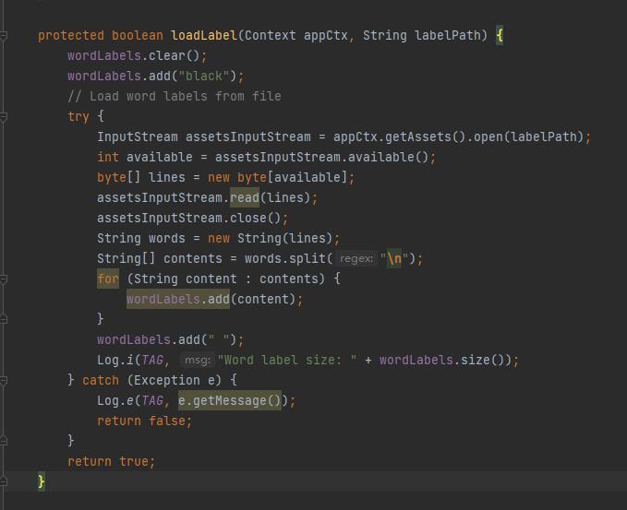Click 'open' in open(labelPath)
627x510 pixels.
[x=488, y=137]
